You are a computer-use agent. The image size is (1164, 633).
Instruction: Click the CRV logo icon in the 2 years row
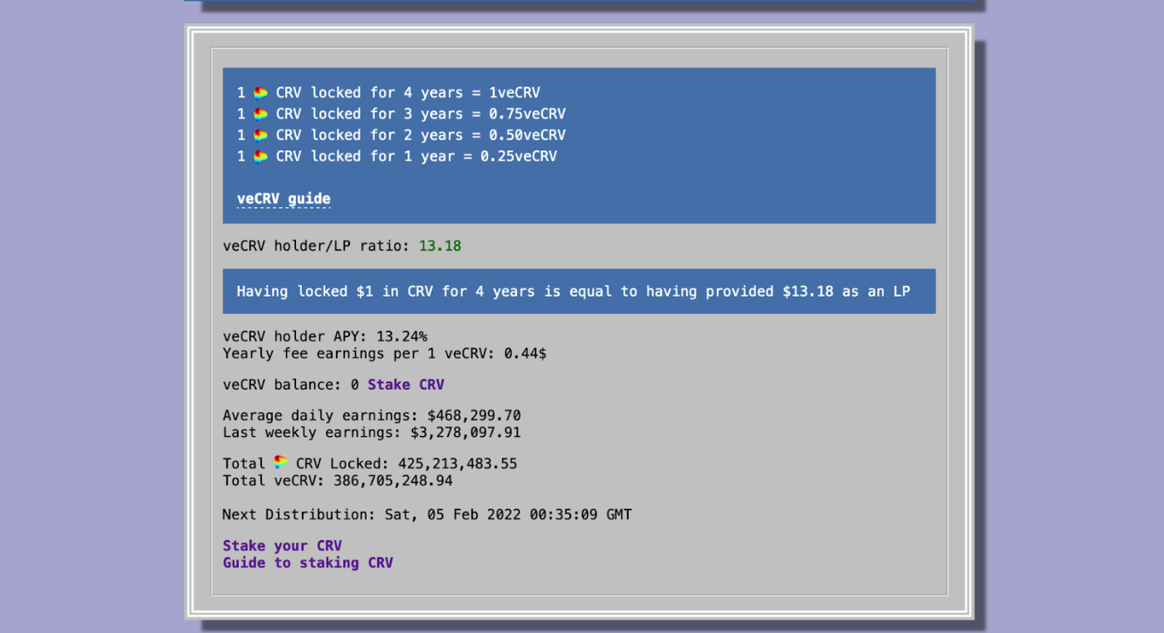(260, 135)
